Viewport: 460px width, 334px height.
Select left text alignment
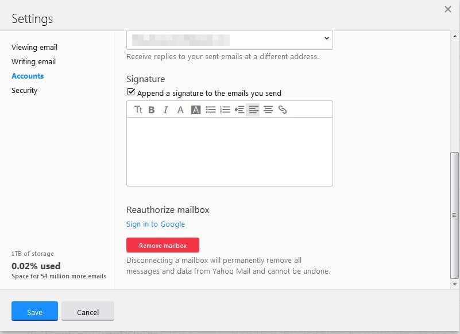253,110
